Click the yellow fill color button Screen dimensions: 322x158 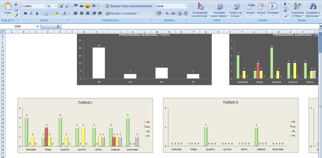(x=56, y=13)
